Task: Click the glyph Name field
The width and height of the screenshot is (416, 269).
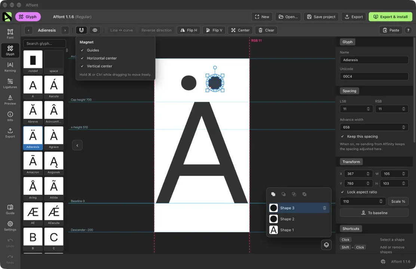Action: pyautogui.click(x=374, y=60)
